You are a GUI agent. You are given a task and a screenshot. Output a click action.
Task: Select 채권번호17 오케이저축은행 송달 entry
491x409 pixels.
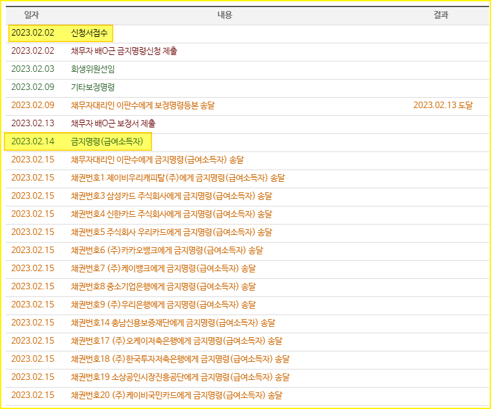point(177,341)
